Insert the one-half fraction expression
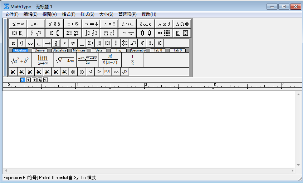 point(132,60)
